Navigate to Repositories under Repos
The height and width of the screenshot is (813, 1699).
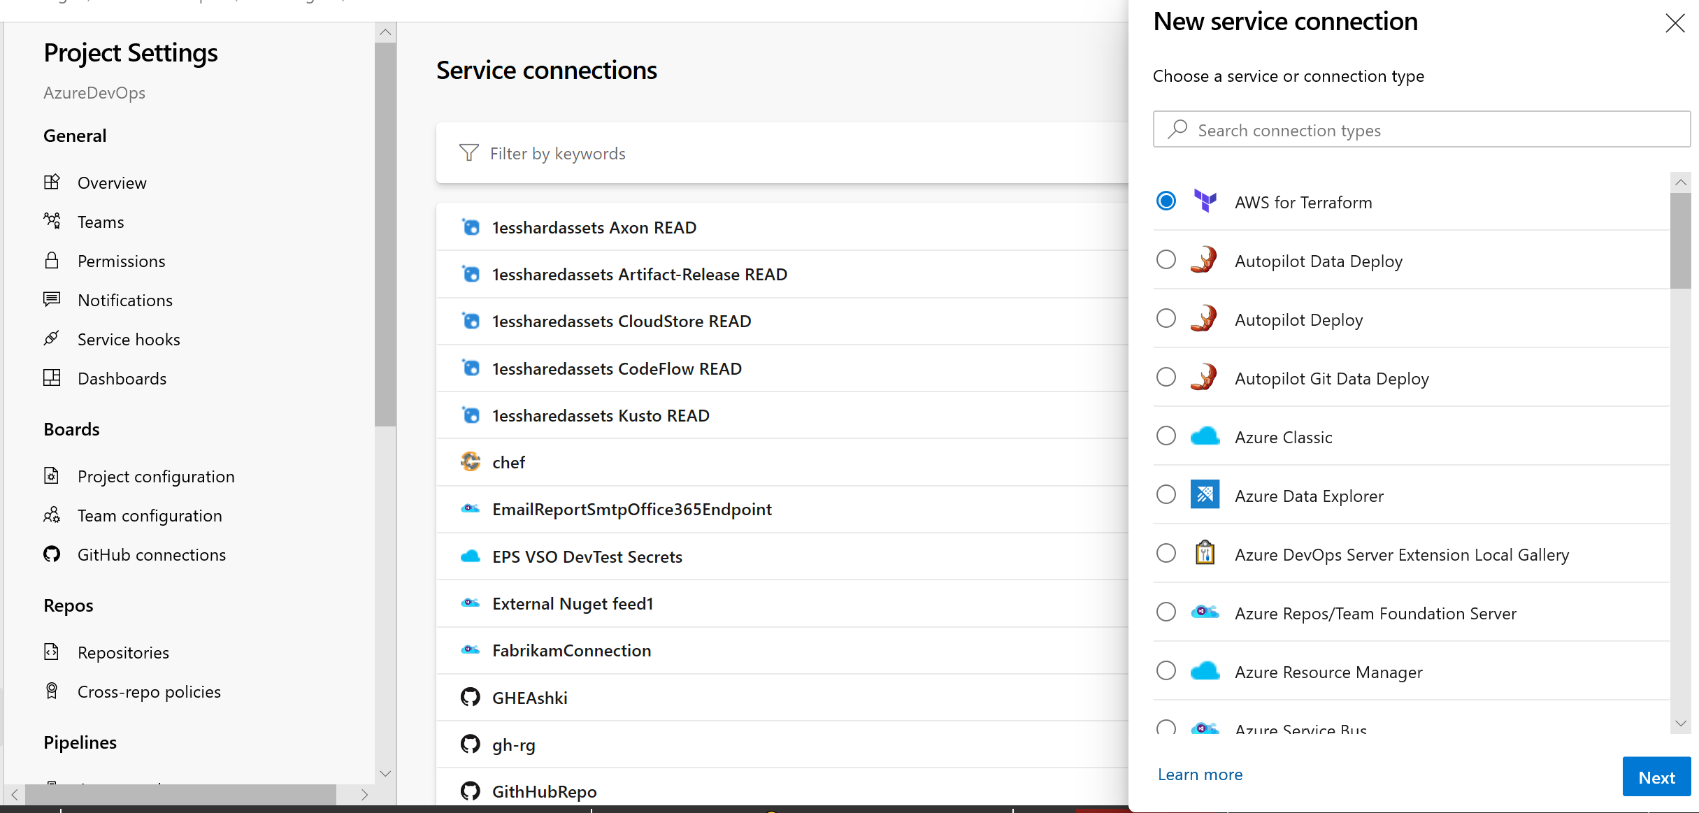click(122, 652)
